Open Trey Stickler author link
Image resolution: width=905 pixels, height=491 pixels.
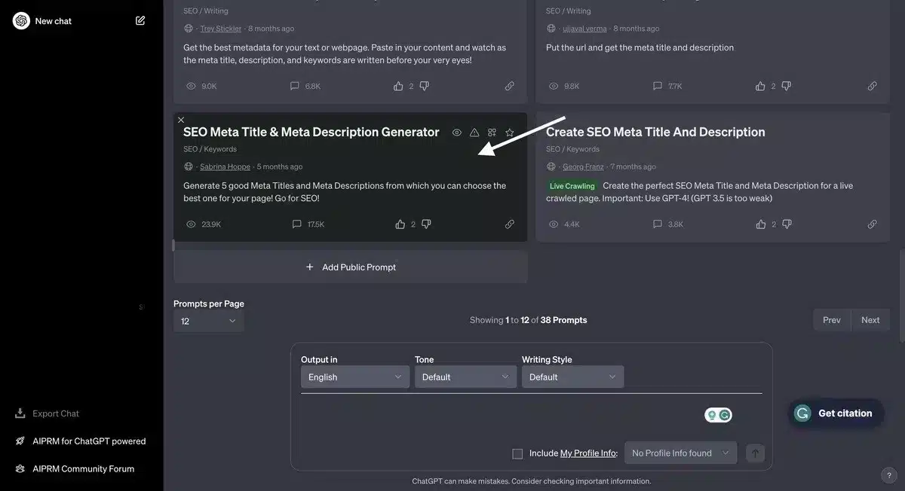pyautogui.click(x=221, y=29)
